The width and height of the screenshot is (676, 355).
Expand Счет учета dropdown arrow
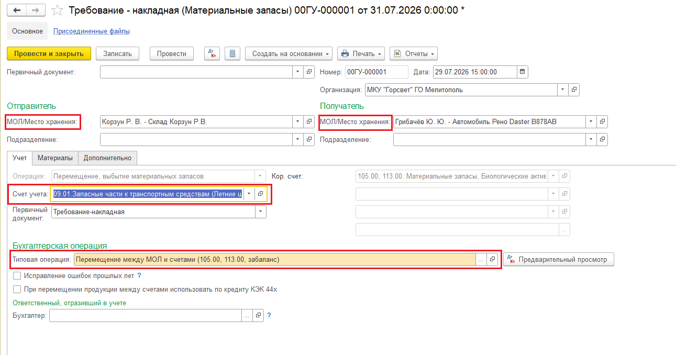click(x=249, y=194)
